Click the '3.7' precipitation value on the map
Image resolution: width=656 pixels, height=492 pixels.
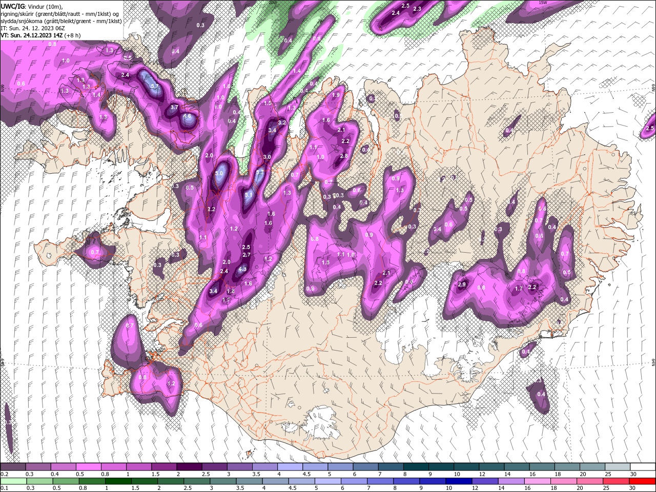click(x=174, y=107)
